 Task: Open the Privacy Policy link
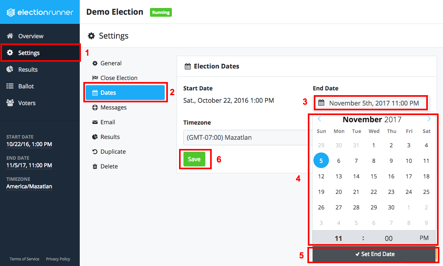(x=58, y=259)
